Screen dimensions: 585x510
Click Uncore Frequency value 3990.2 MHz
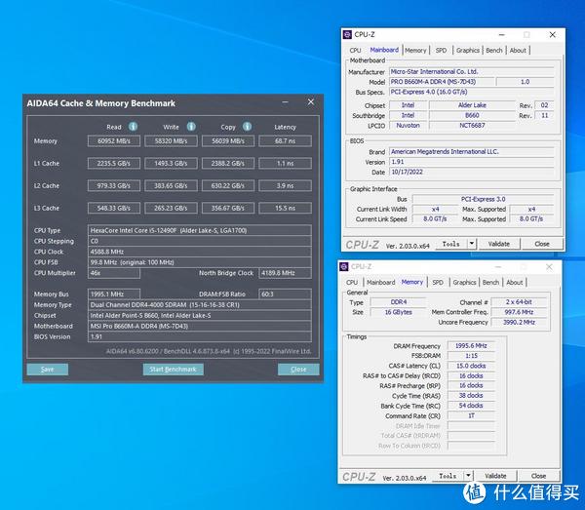tap(520, 322)
